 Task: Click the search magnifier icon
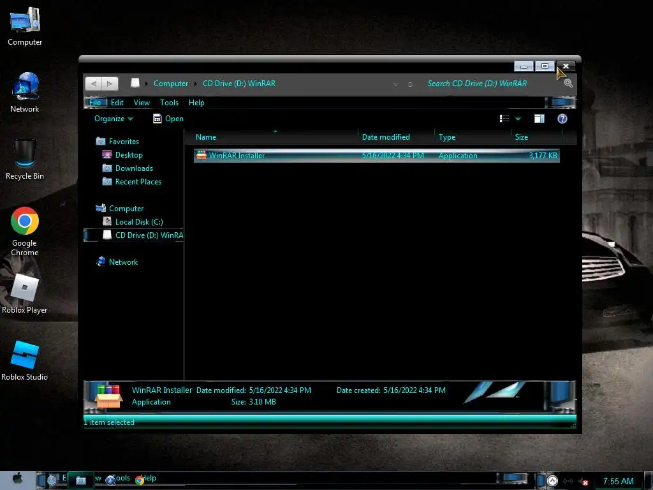(x=568, y=84)
